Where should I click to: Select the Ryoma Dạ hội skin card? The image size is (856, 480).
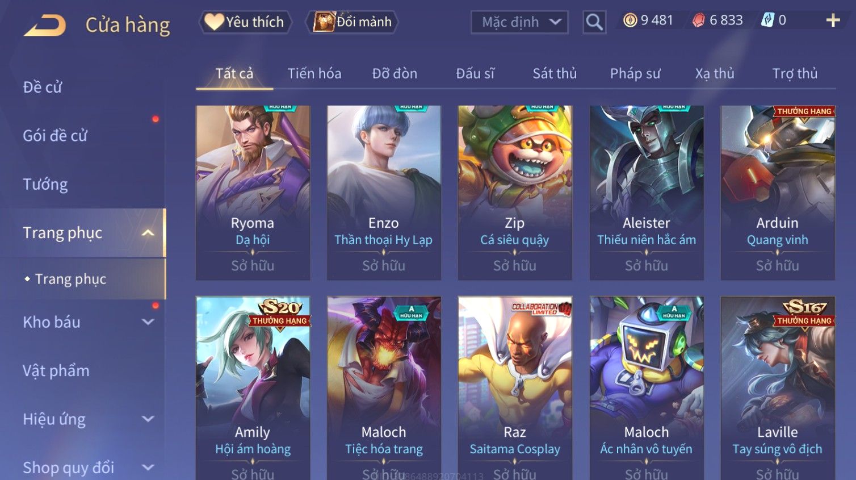click(253, 193)
